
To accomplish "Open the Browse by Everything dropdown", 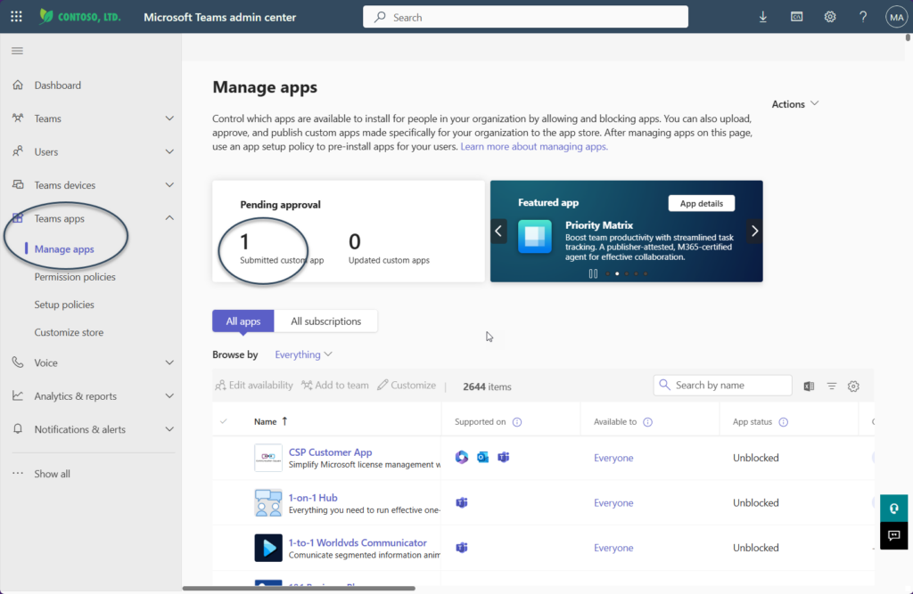I will pyautogui.click(x=303, y=354).
